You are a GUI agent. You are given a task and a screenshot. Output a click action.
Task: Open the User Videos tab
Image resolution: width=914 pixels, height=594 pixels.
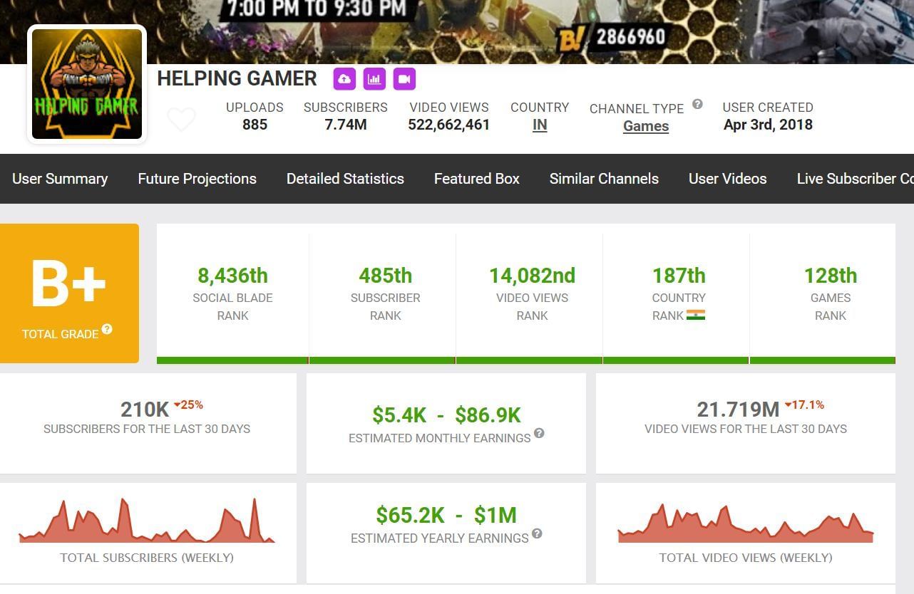(727, 179)
